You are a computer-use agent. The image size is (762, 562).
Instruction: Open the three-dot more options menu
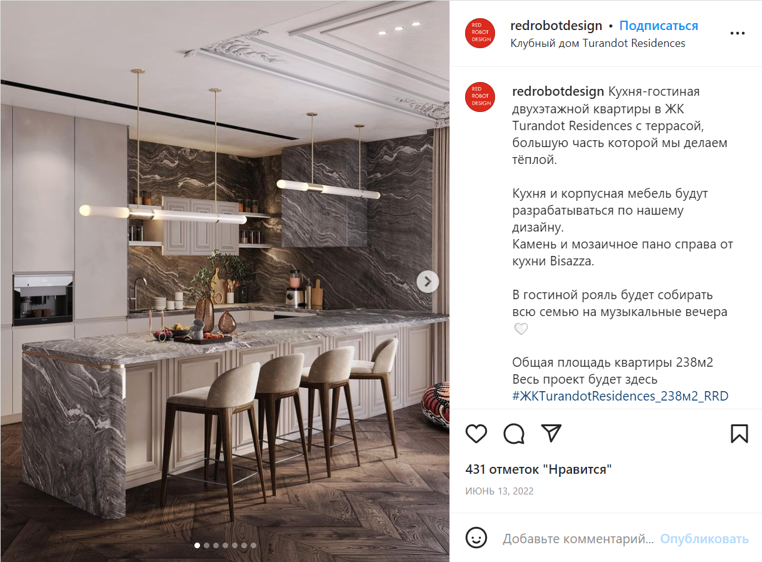pyautogui.click(x=738, y=33)
